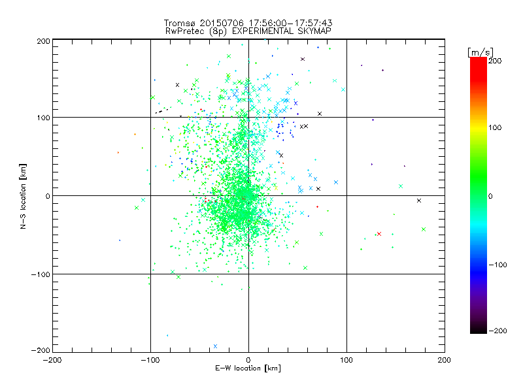Click the colorbar "0" scale label
Image resolution: width=523 pixels, height=392 pixels.
(490, 196)
